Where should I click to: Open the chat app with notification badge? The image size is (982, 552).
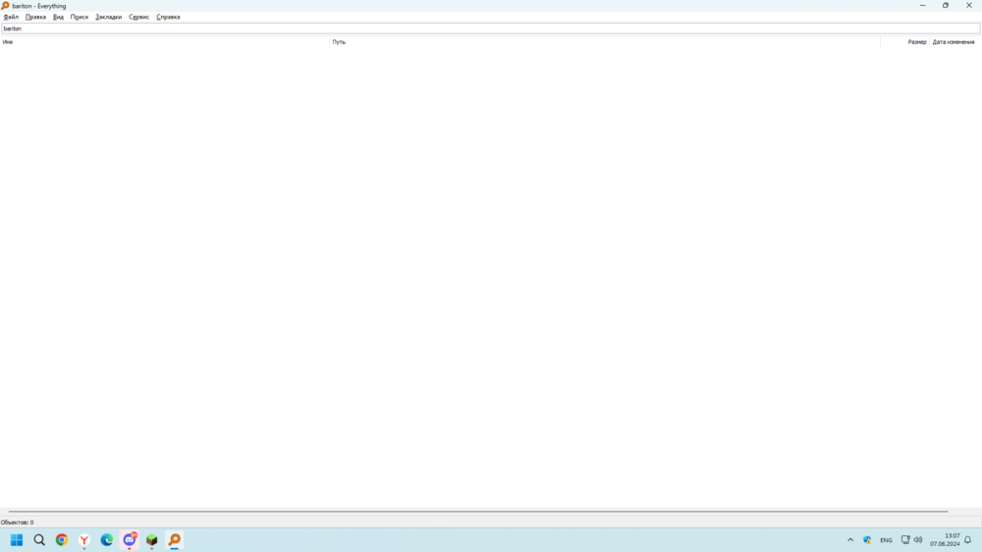click(x=130, y=539)
